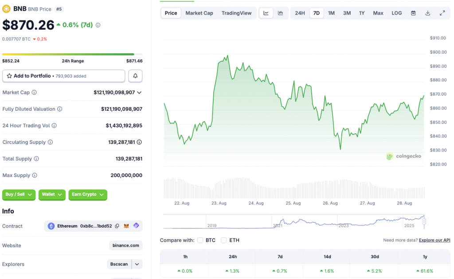
Task: Toggle LOG scale on chart
Action: click(x=397, y=13)
